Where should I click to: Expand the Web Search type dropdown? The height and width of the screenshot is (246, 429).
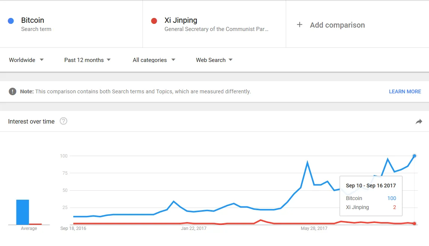(x=214, y=60)
